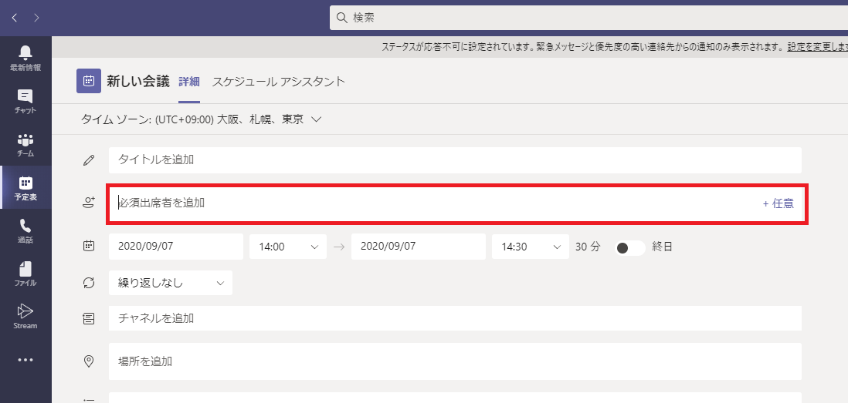
Task: Toggle the 終日 all-day switch
Action: pos(630,247)
